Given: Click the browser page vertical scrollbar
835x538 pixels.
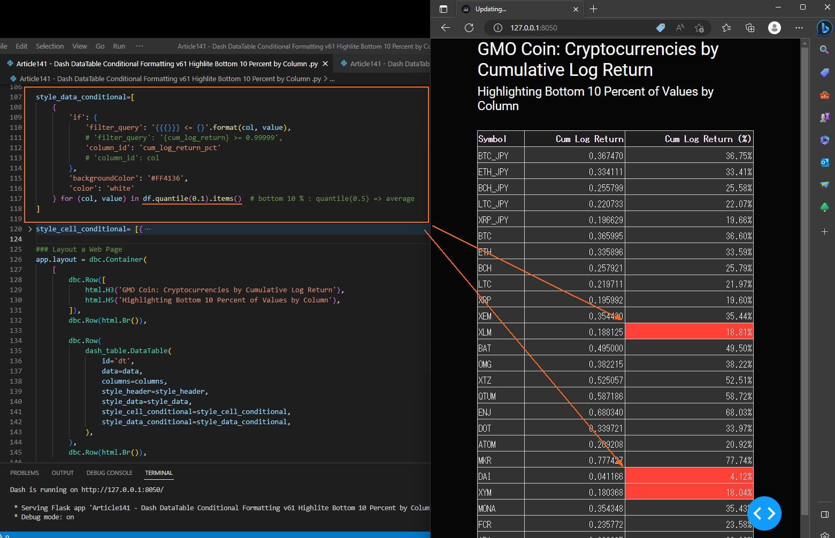Looking at the screenshot, I should pos(805,280).
